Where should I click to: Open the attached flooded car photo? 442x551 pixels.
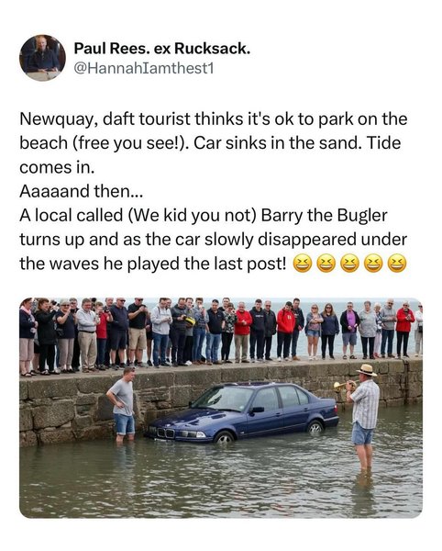pos(221,408)
